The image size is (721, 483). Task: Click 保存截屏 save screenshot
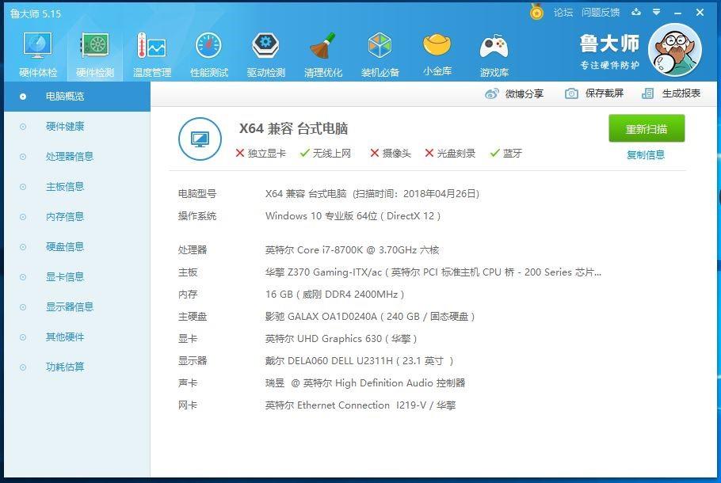[x=594, y=93]
